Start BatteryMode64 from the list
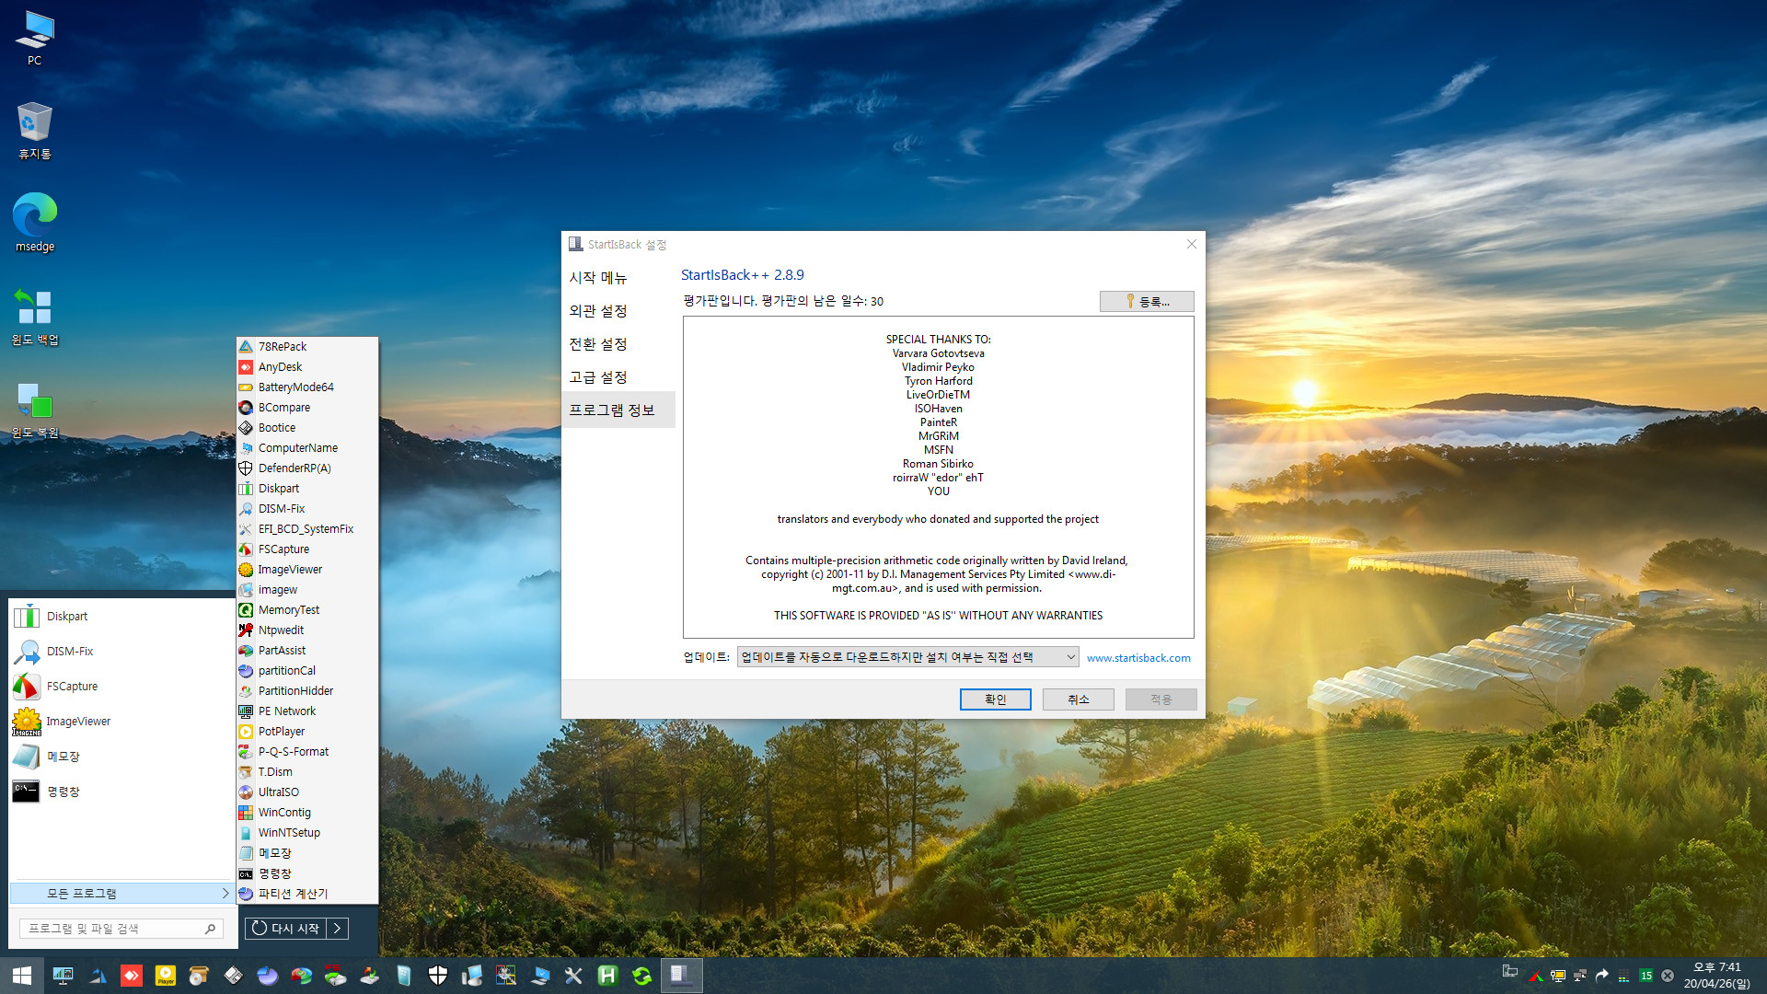Viewport: 1767px width, 994px height. [x=307, y=387]
